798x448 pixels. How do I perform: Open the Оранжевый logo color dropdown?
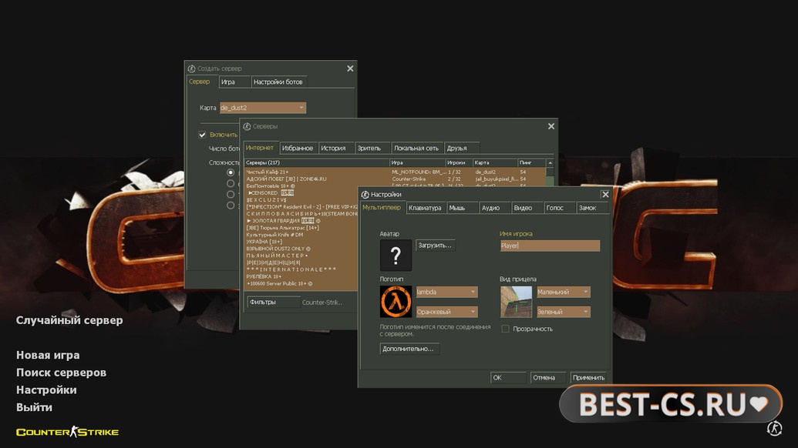click(x=447, y=311)
